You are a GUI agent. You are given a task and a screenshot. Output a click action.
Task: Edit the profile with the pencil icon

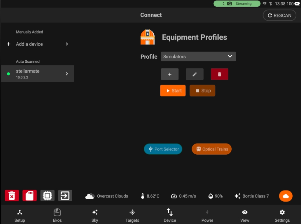195,74
